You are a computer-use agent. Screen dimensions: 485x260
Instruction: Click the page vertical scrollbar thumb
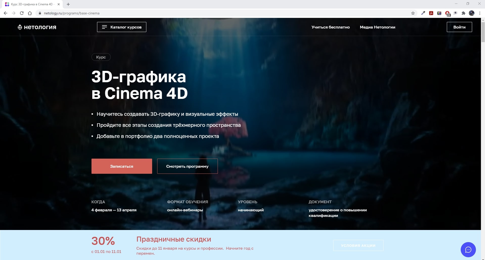[483, 32]
